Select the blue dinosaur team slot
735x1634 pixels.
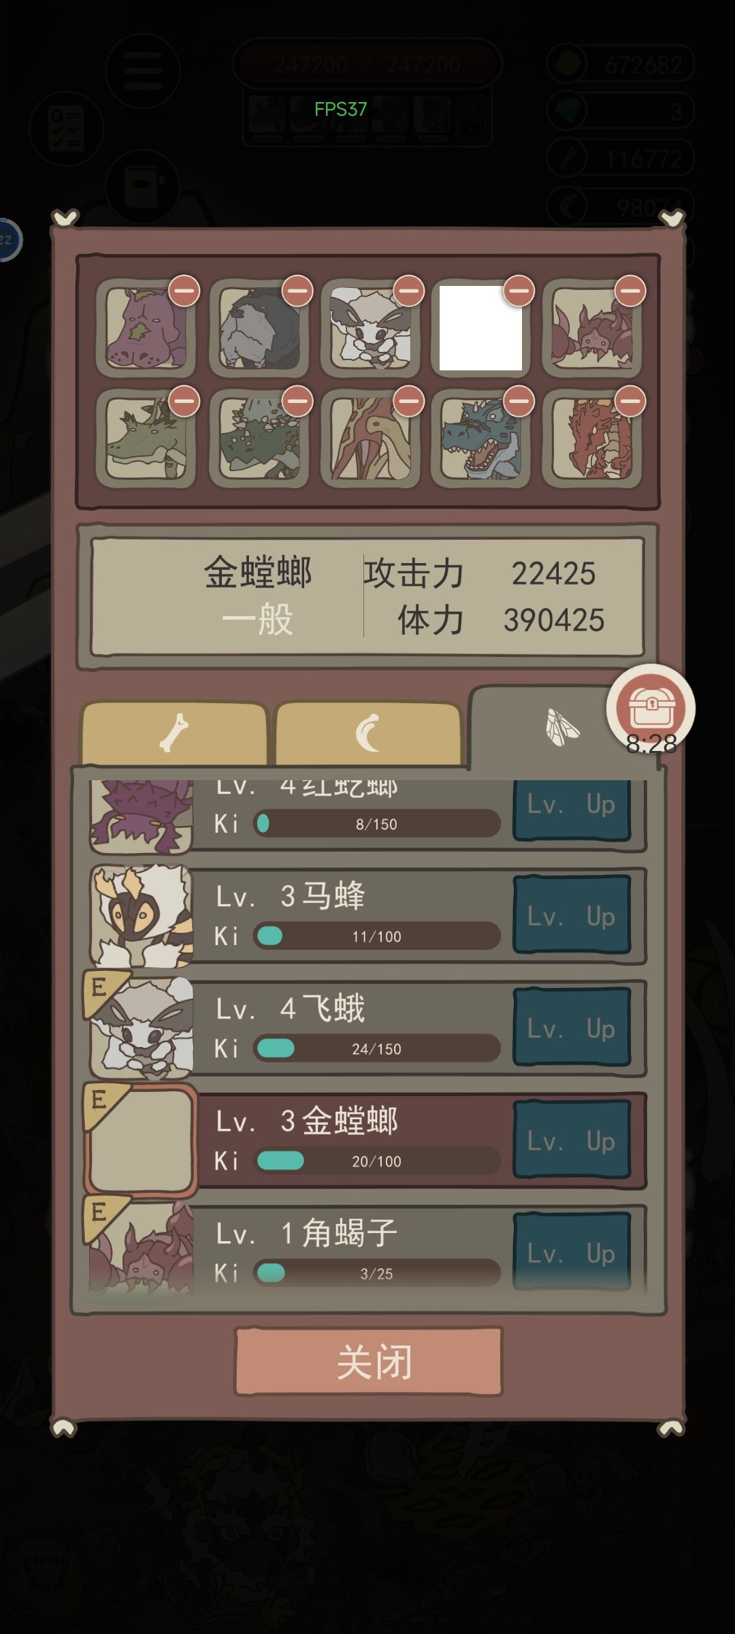click(480, 438)
